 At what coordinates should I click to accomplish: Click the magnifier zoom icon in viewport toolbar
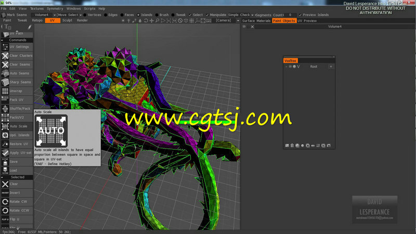point(158,20)
